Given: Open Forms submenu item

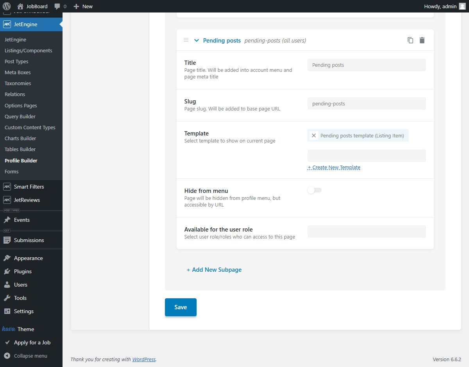Looking at the screenshot, I should click(x=11, y=171).
